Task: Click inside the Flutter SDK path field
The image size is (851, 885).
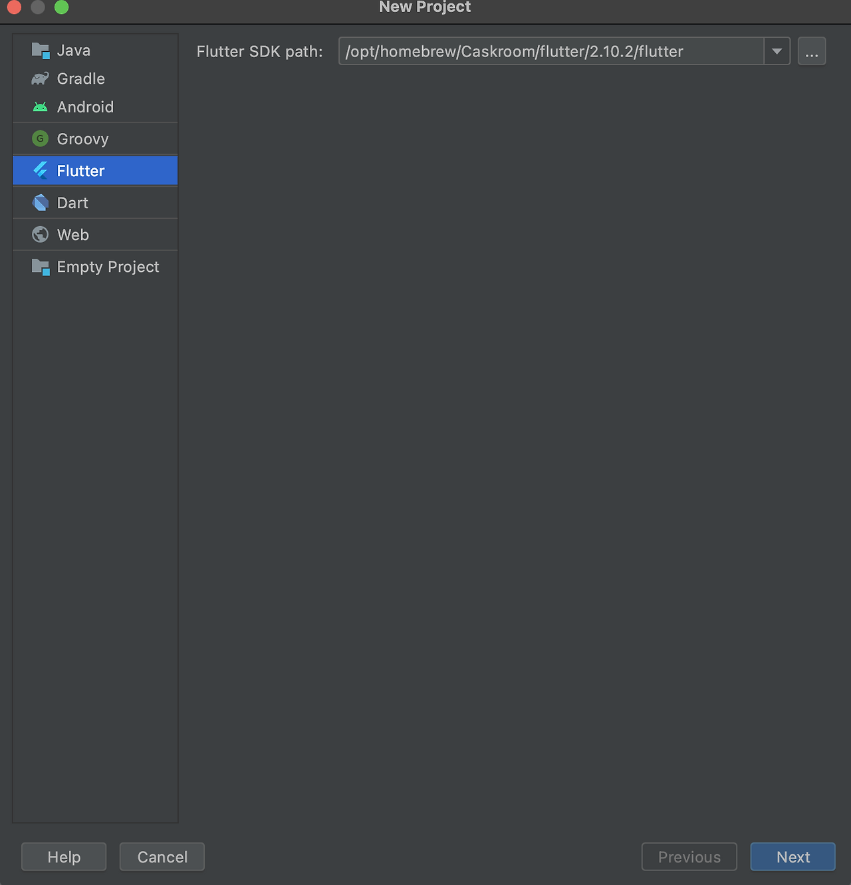Action: tap(551, 51)
